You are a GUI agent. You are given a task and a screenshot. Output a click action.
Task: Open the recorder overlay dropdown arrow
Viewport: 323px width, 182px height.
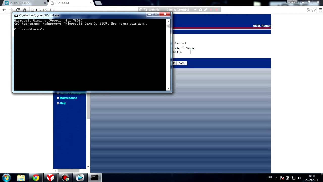(195, 10)
